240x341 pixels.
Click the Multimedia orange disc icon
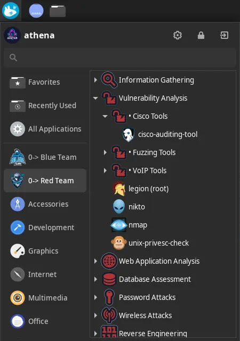(x=18, y=298)
